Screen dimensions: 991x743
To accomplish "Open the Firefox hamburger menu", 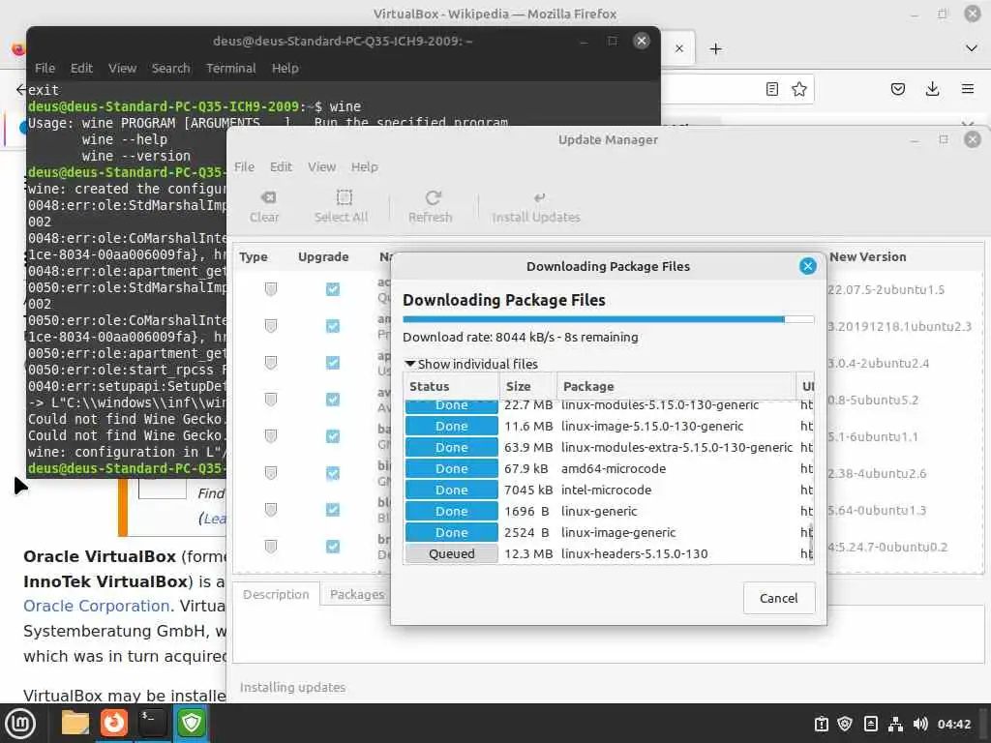I will pyautogui.click(x=967, y=89).
